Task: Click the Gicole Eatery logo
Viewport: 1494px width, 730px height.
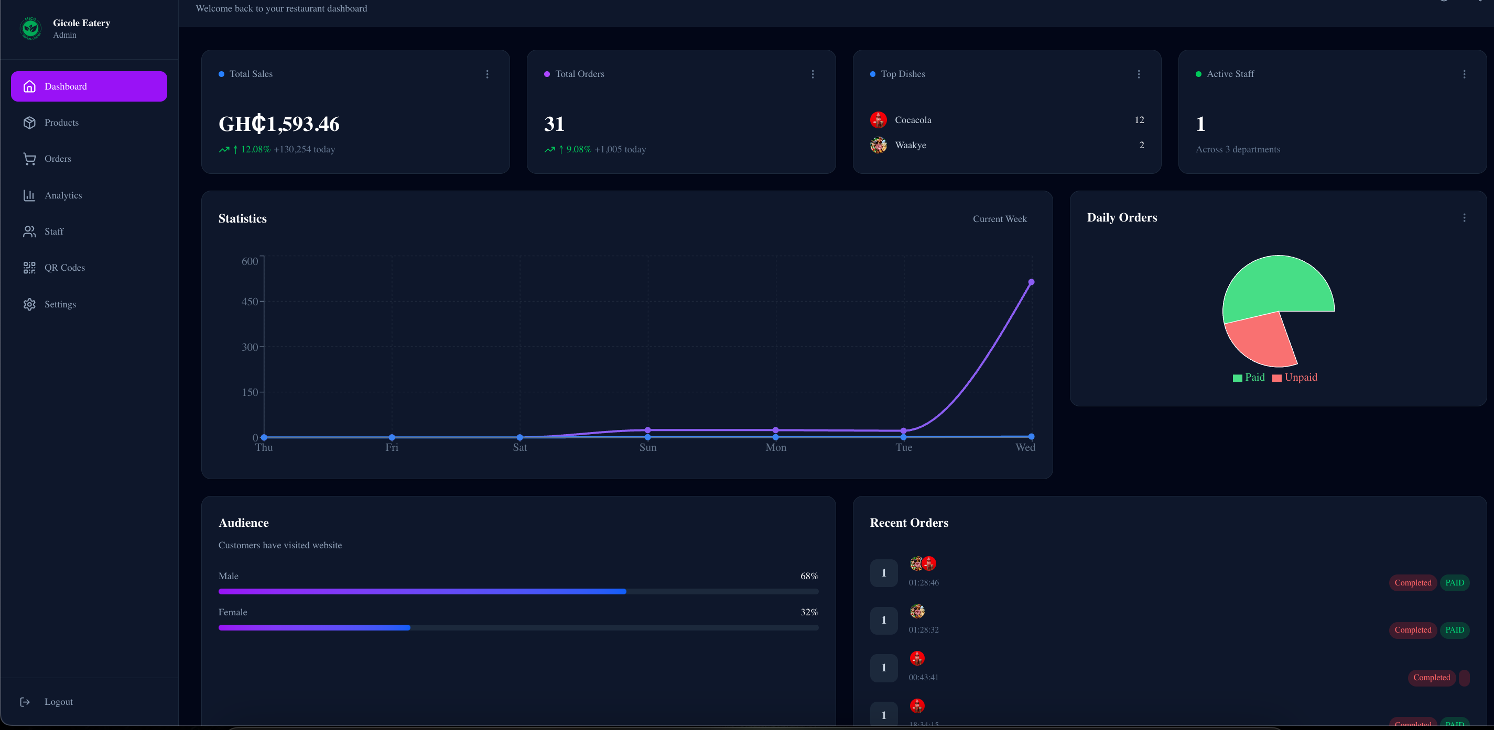Action: (30, 28)
